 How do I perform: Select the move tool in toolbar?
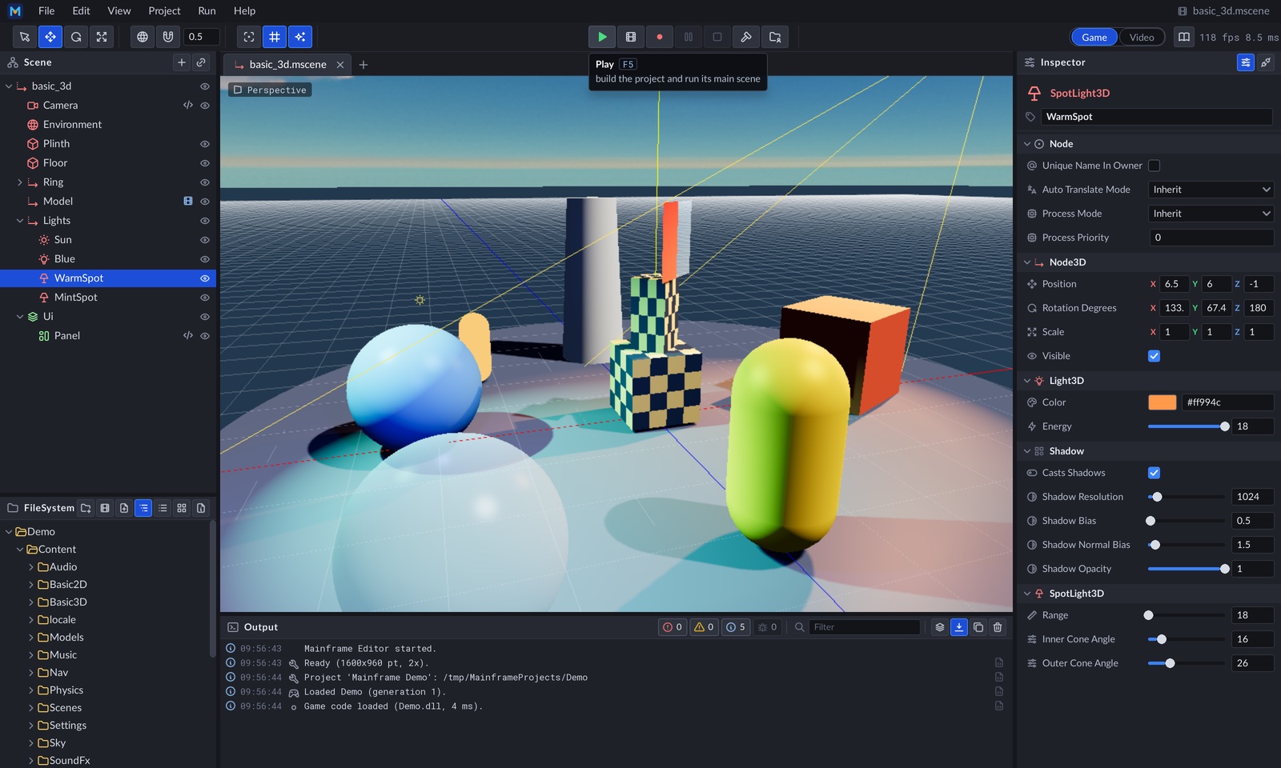coord(50,37)
